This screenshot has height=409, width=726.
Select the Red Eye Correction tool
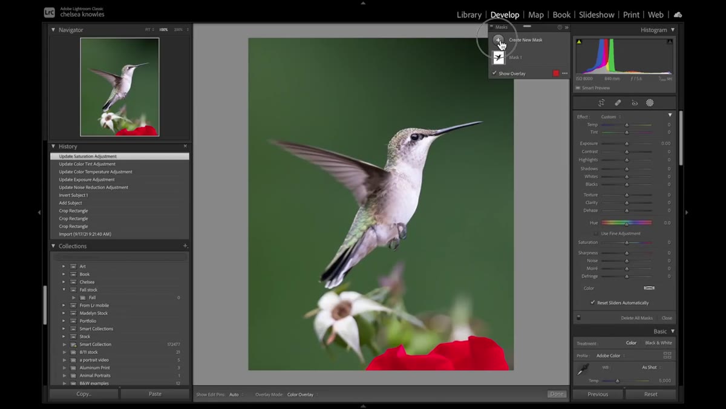click(635, 103)
